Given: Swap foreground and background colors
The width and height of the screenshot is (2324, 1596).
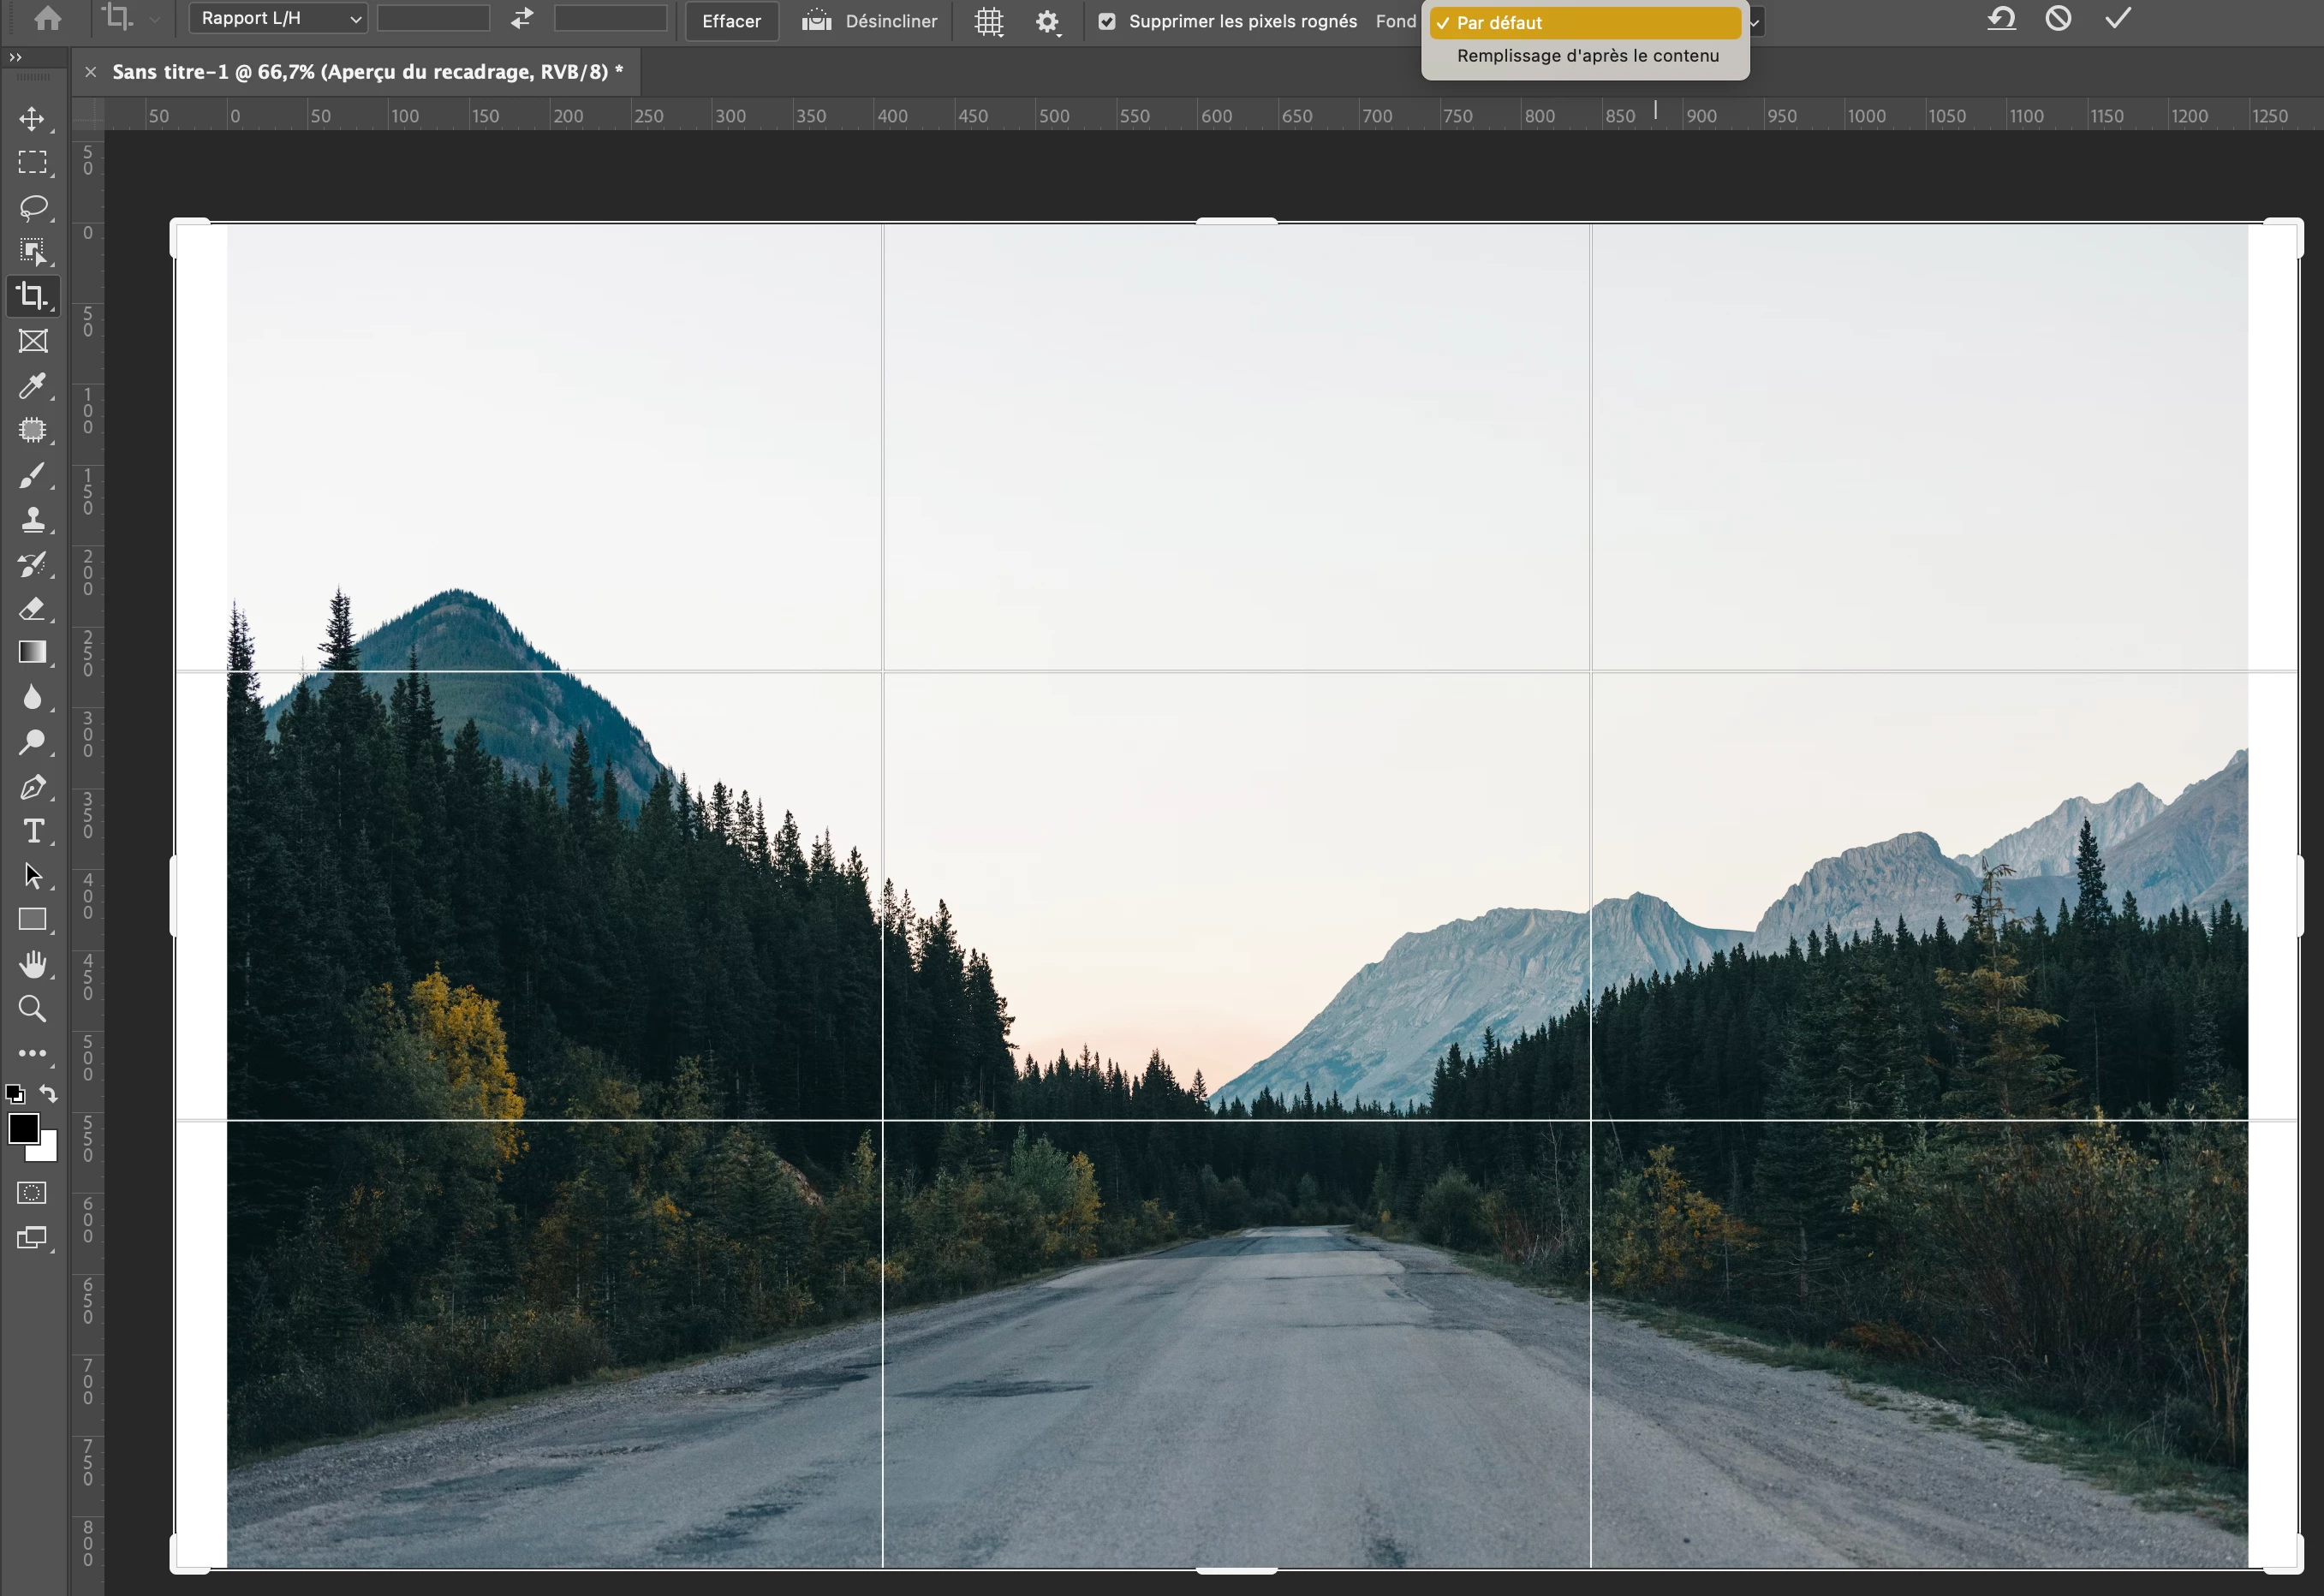Looking at the screenshot, I should (x=48, y=1093).
